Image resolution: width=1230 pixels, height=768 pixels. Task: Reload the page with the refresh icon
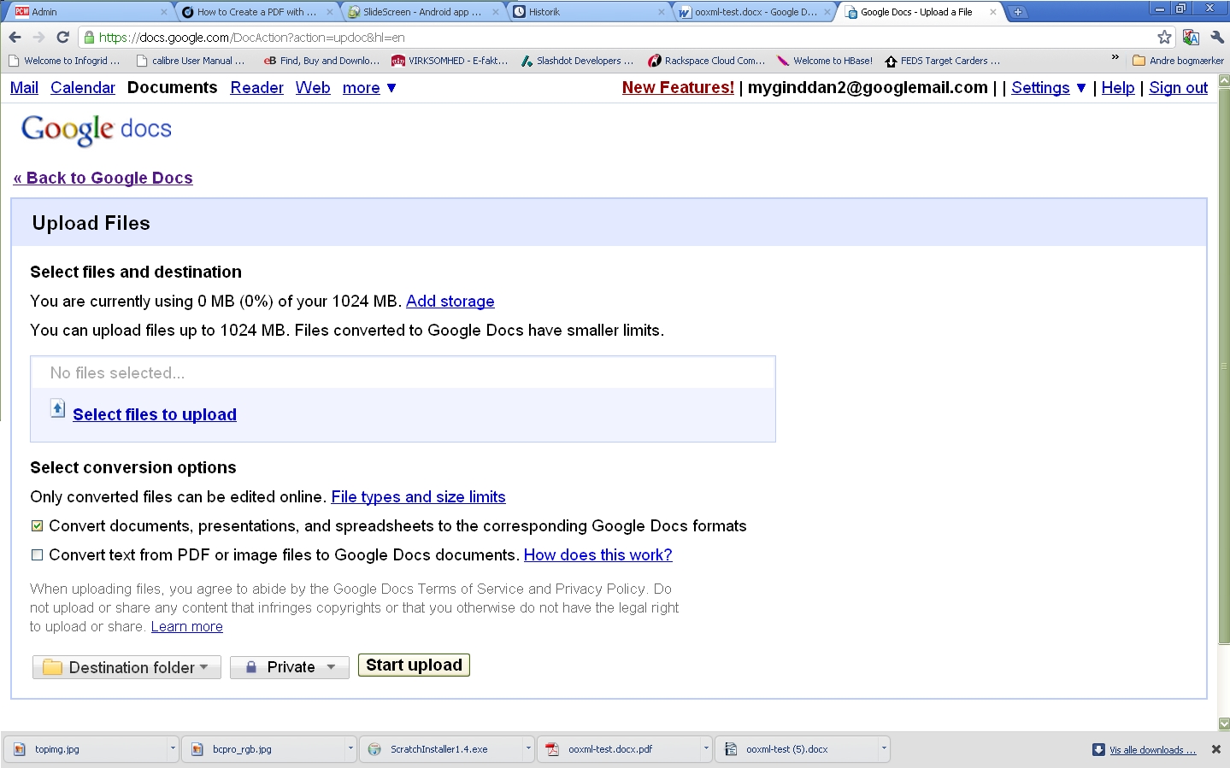click(62, 37)
